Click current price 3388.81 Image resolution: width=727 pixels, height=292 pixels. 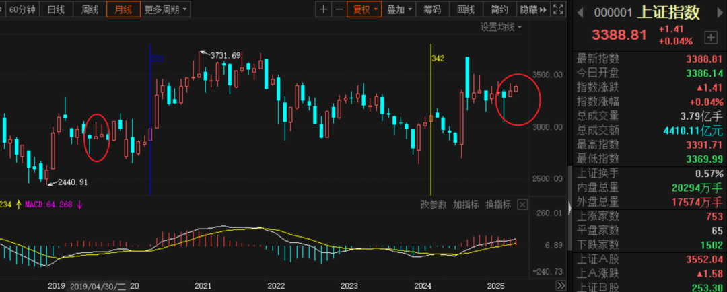coord(619,35)
